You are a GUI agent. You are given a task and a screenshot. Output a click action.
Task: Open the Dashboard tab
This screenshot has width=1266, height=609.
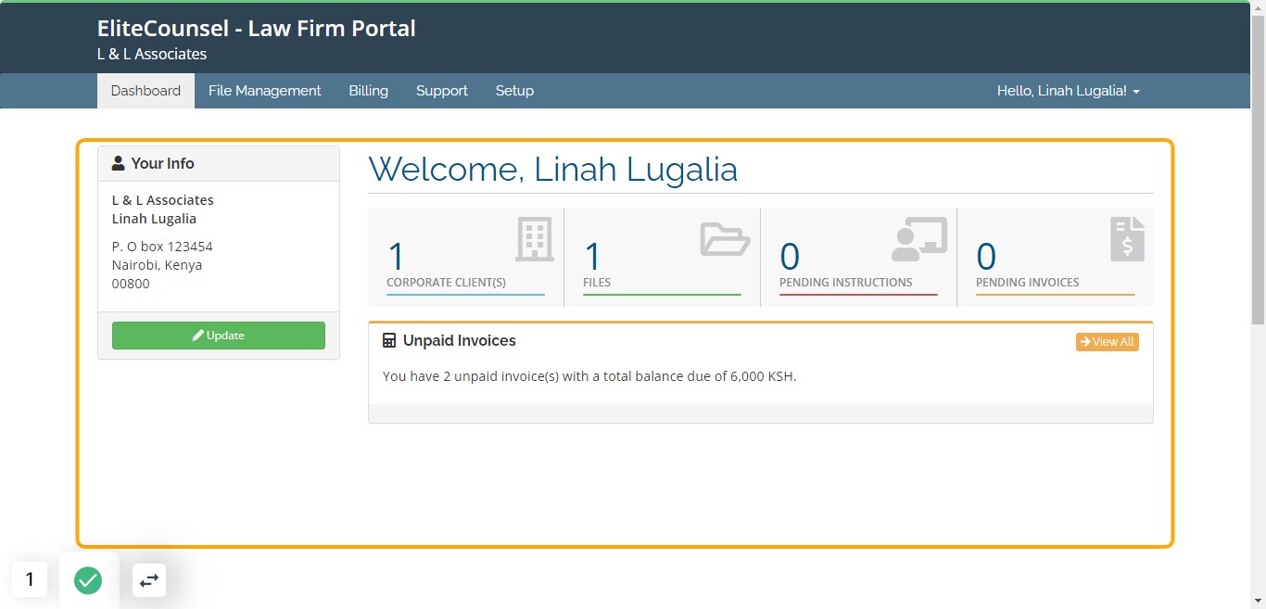(x=146, y=91)
